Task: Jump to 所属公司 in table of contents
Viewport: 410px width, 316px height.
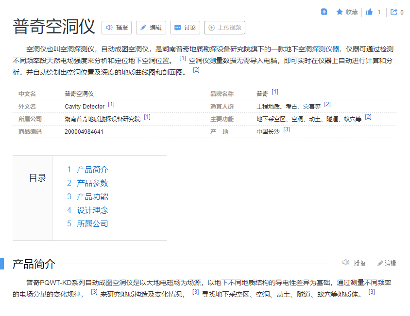Action: coord(92,224)
